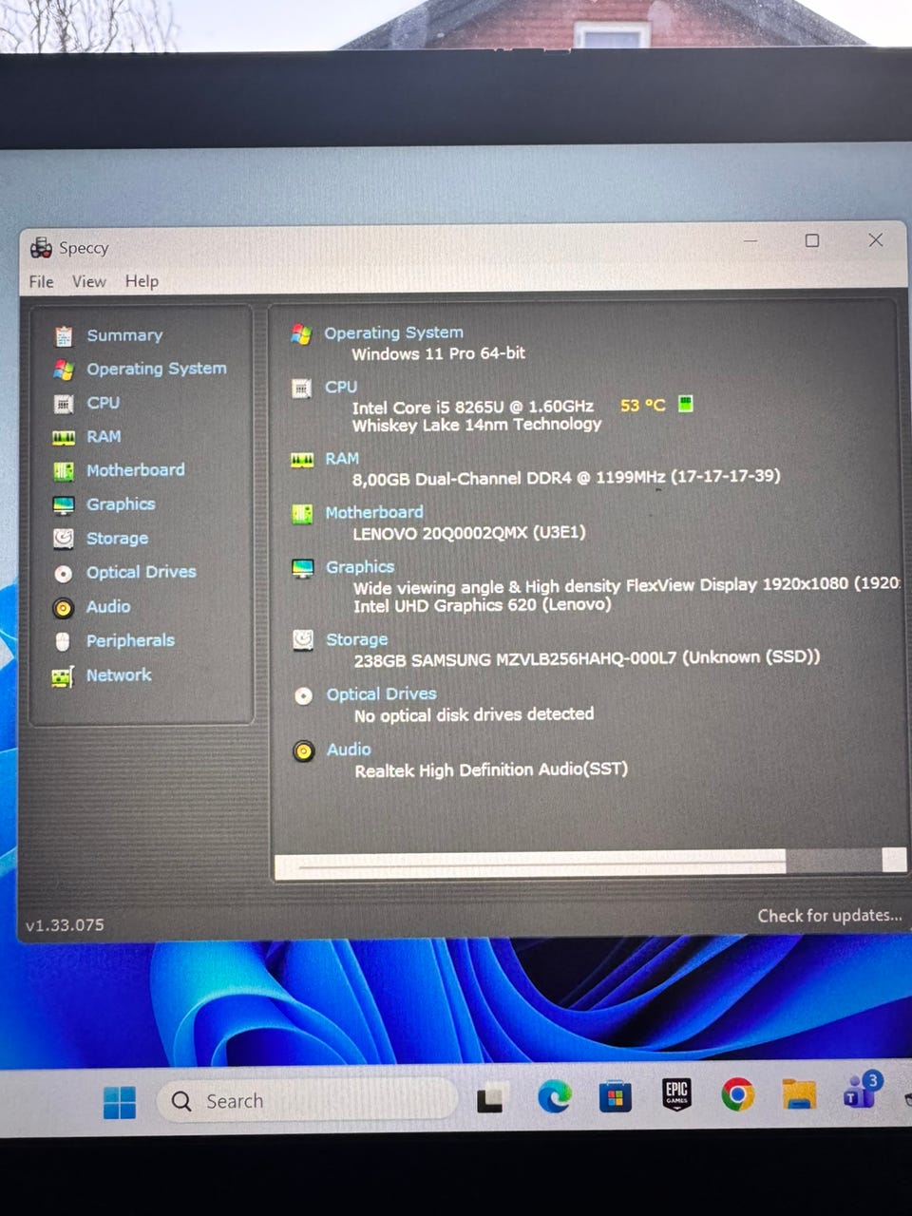
Task: Select the Operating System sidebar icon
Action: 64,370
